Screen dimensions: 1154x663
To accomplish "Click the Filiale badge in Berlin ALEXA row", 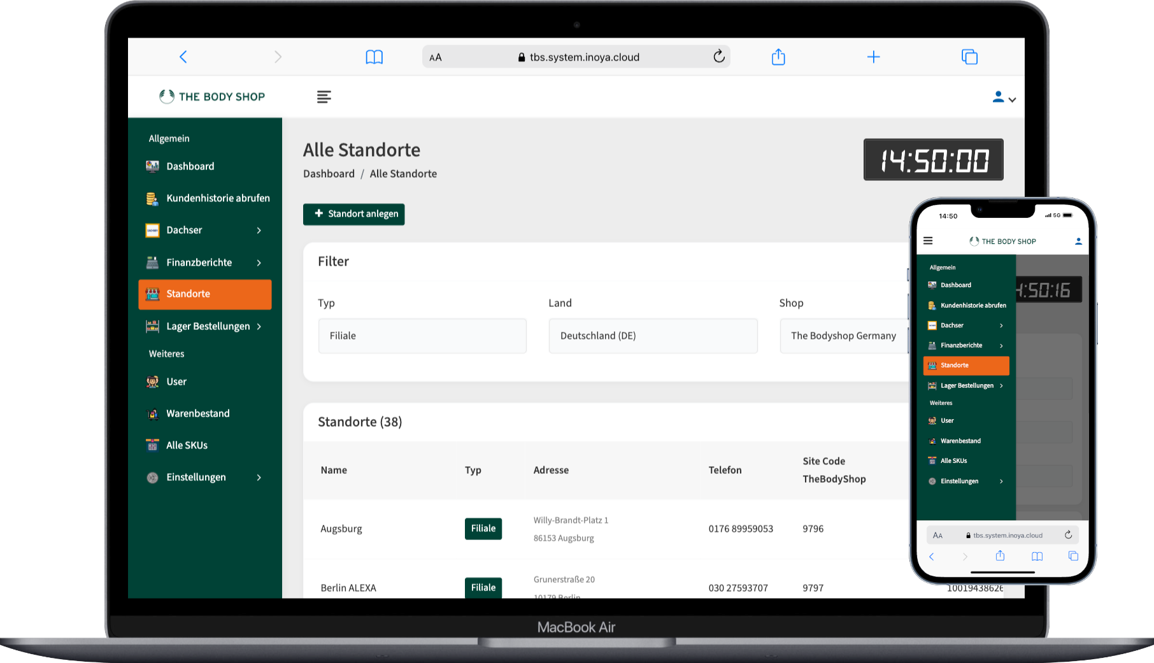I will [x=483, y=588].
